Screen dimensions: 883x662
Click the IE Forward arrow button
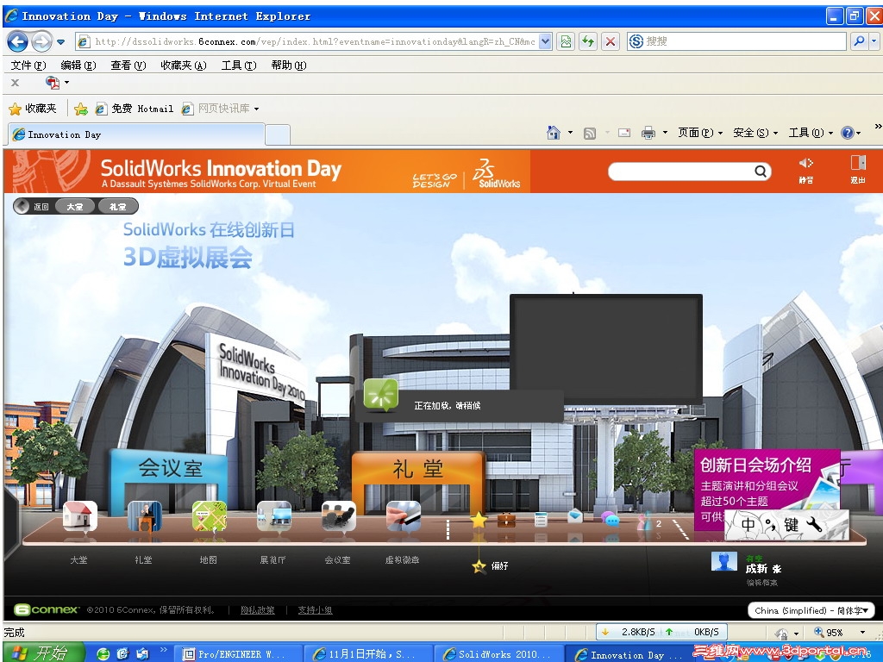coord(41,41)
